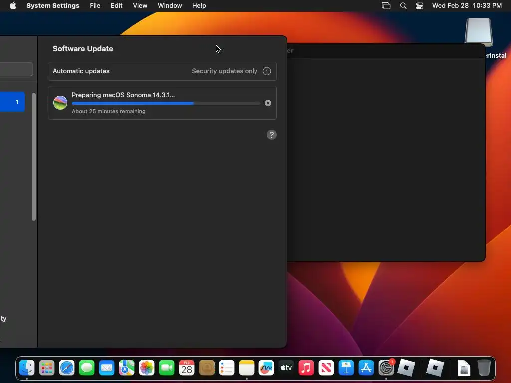Open Finder from the Dock
511x383 pixels.
[27, 368]
